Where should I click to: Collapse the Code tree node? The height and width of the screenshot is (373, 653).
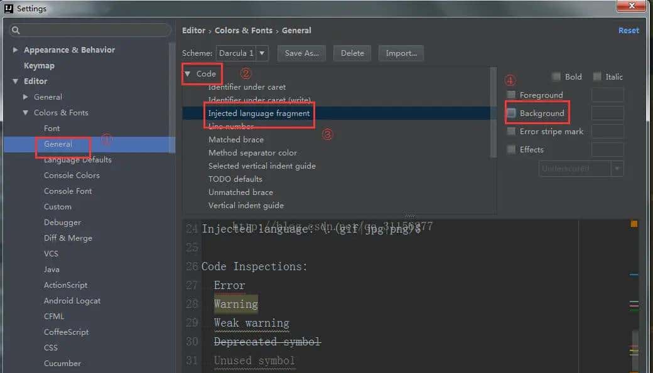click(x=187, y=74)
